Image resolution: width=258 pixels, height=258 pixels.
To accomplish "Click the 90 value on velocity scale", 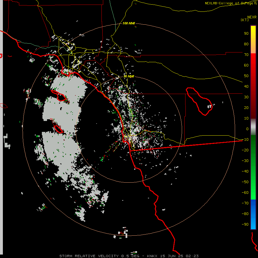I will coord(246,34).
